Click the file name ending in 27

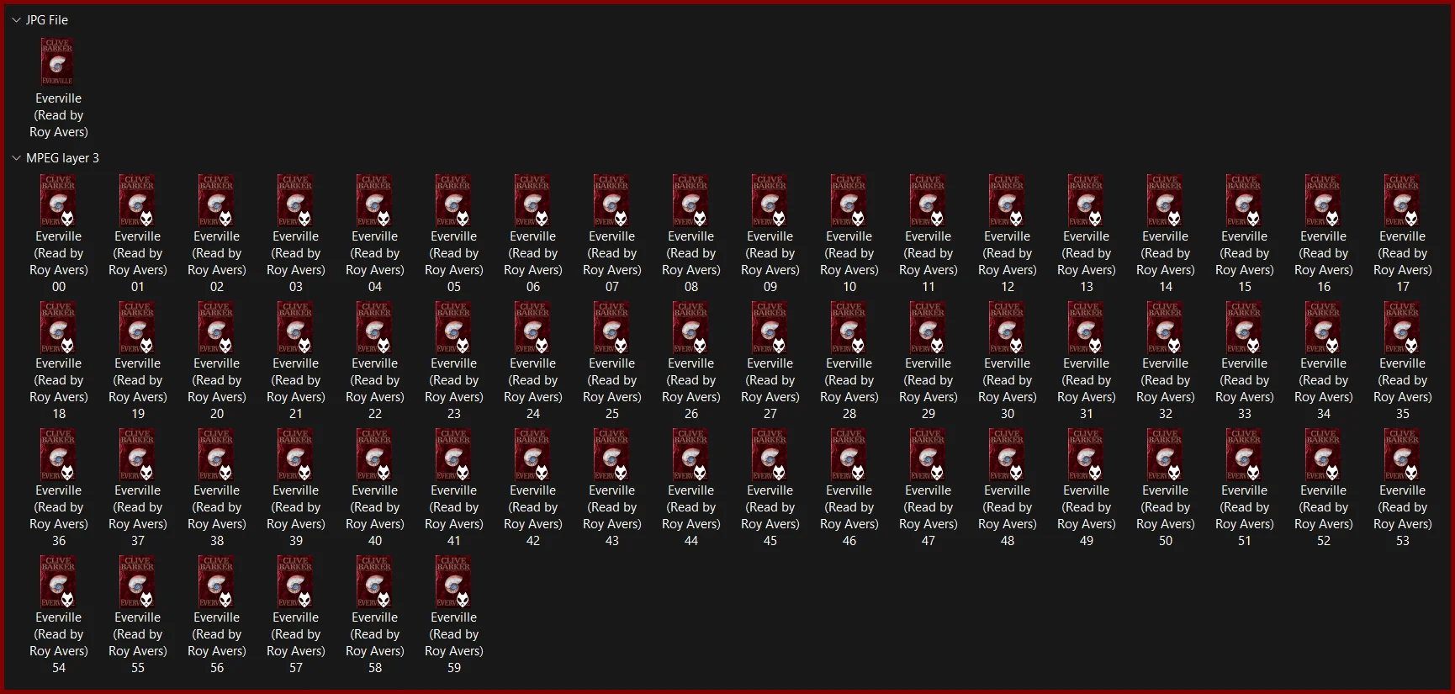770,389
